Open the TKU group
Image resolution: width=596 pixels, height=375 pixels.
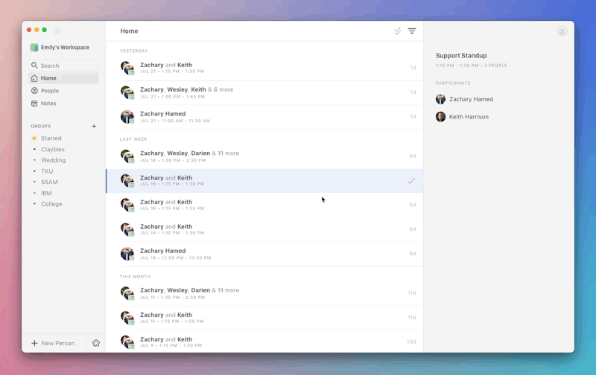(x=47, y=171)
